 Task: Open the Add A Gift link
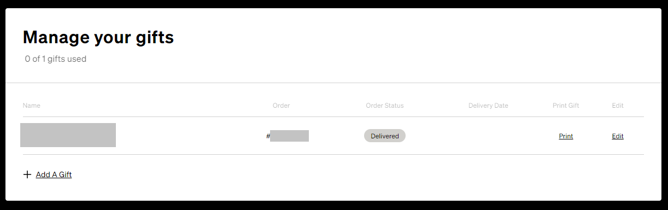tap(54, 175)
